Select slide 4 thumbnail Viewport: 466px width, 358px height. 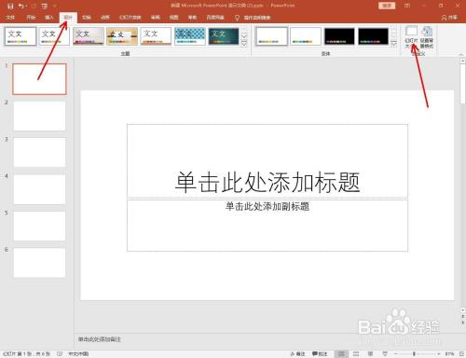39,189
